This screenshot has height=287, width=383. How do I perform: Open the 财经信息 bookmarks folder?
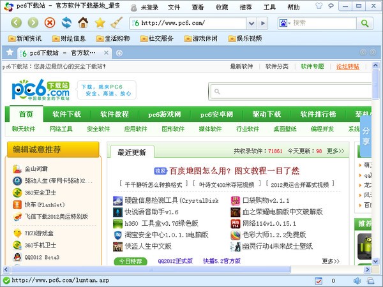[x=69, y=38]
